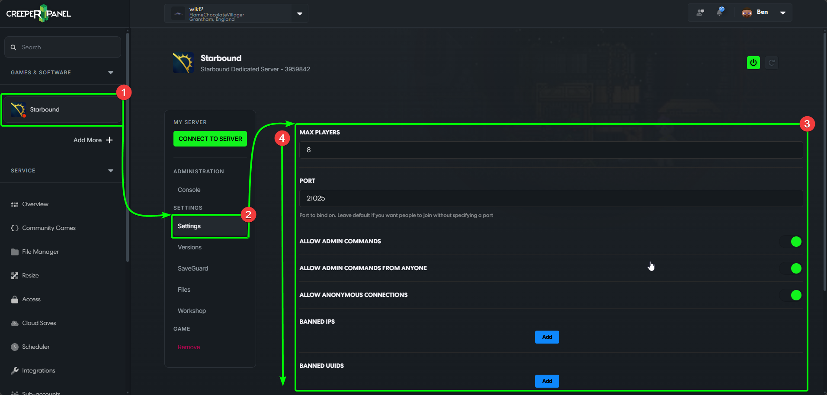Open the Console menu item
The width and height of the screenshot is (827, 395).
pos(189,190)
